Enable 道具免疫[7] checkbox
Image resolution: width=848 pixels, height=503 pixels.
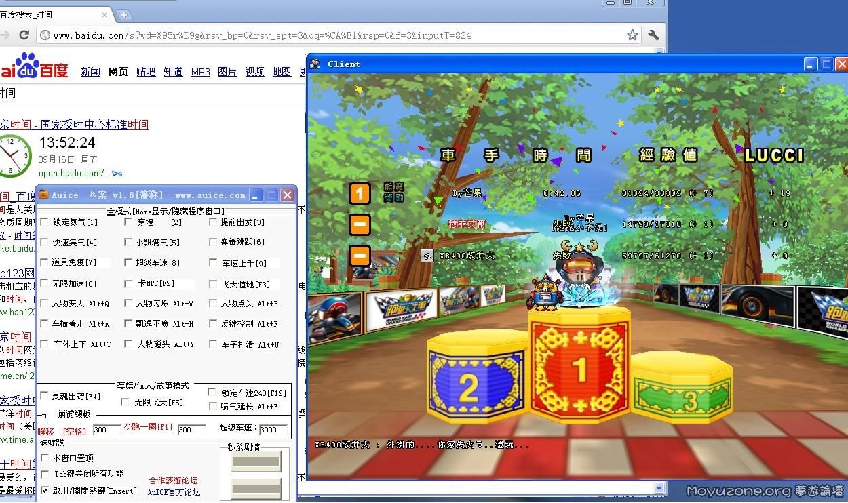pyautogui.click(x=45, y=262)
